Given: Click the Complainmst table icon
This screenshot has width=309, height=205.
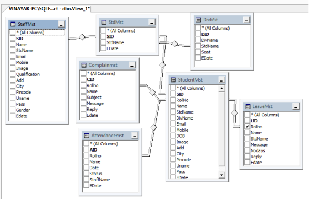Looking at the screenshot, I should click(84, 65).
